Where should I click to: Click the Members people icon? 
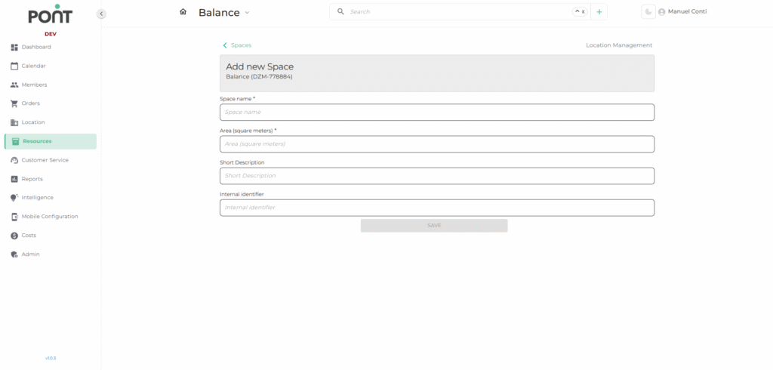pyautogui.click(x=14, y=85)
